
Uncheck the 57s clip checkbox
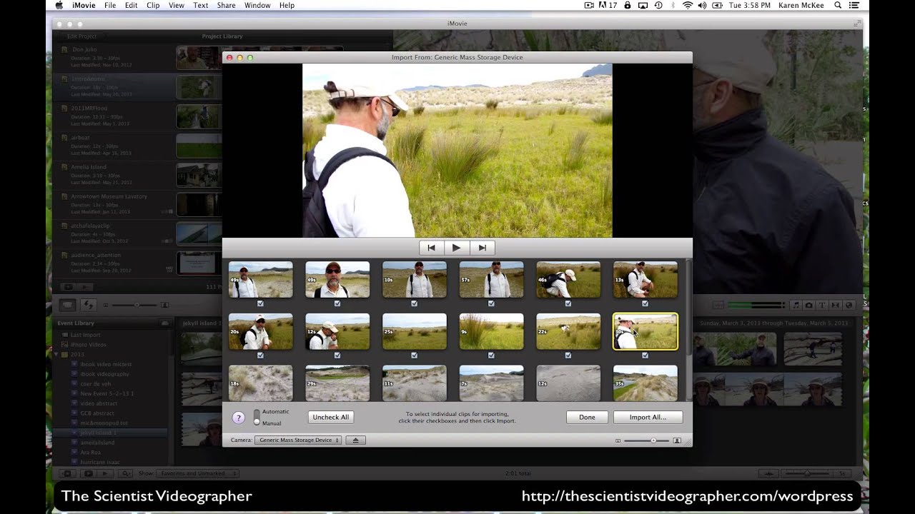coord(491,303)
